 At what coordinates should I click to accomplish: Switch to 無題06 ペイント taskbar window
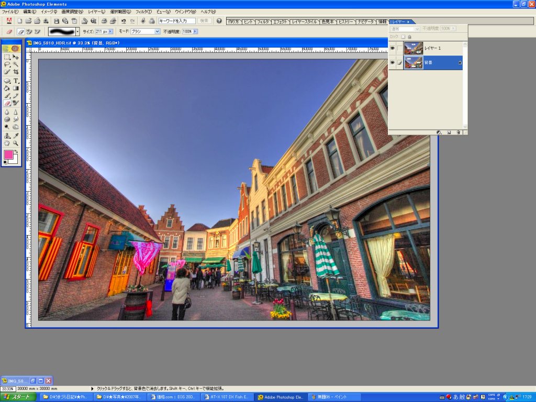click(336, 397)
